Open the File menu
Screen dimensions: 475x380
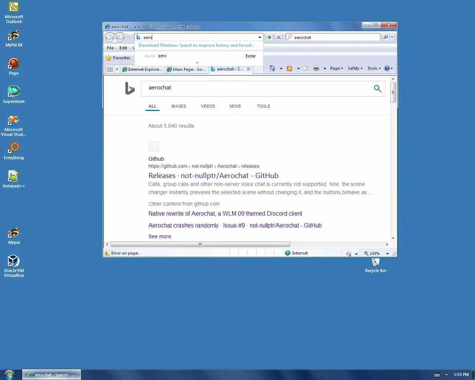pos(110,48)
